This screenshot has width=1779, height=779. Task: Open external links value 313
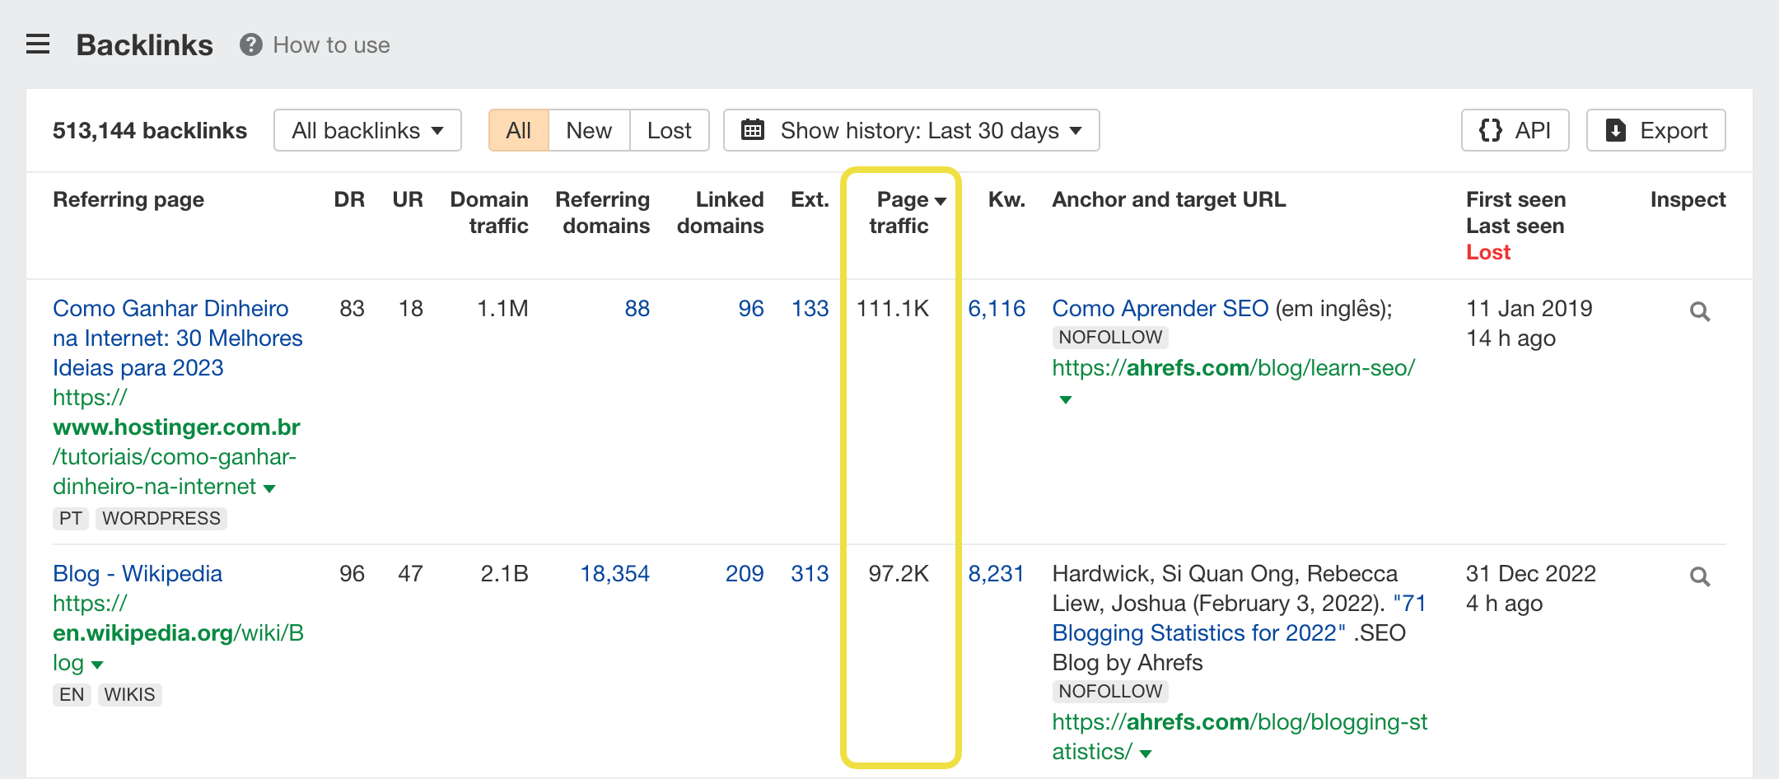click(810, 573)
